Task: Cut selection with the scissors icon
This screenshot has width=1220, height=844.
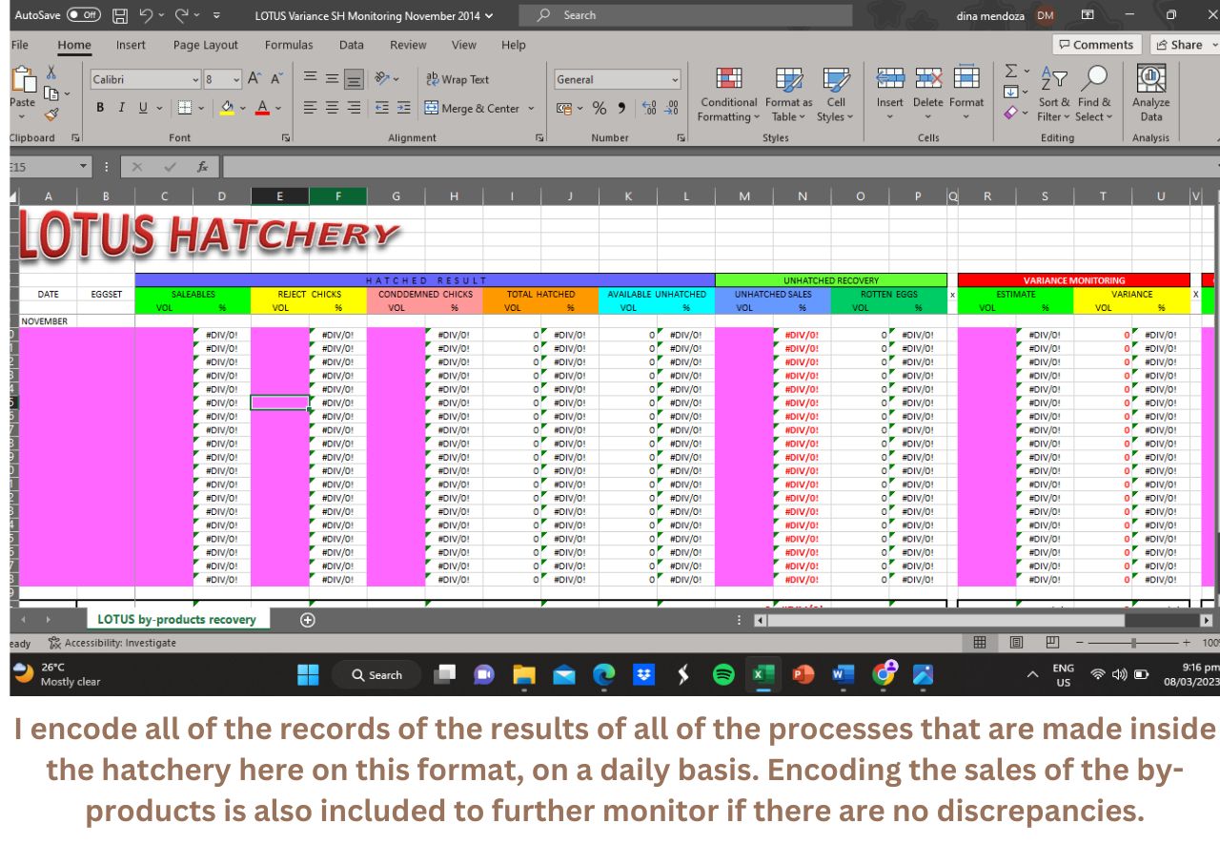Action: point(51,73)
